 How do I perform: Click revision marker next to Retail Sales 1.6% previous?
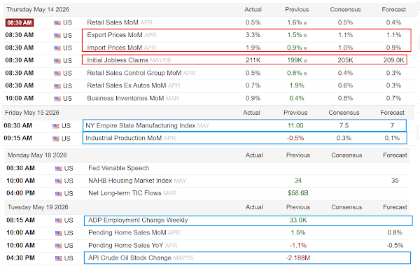(x=305, y=23)
